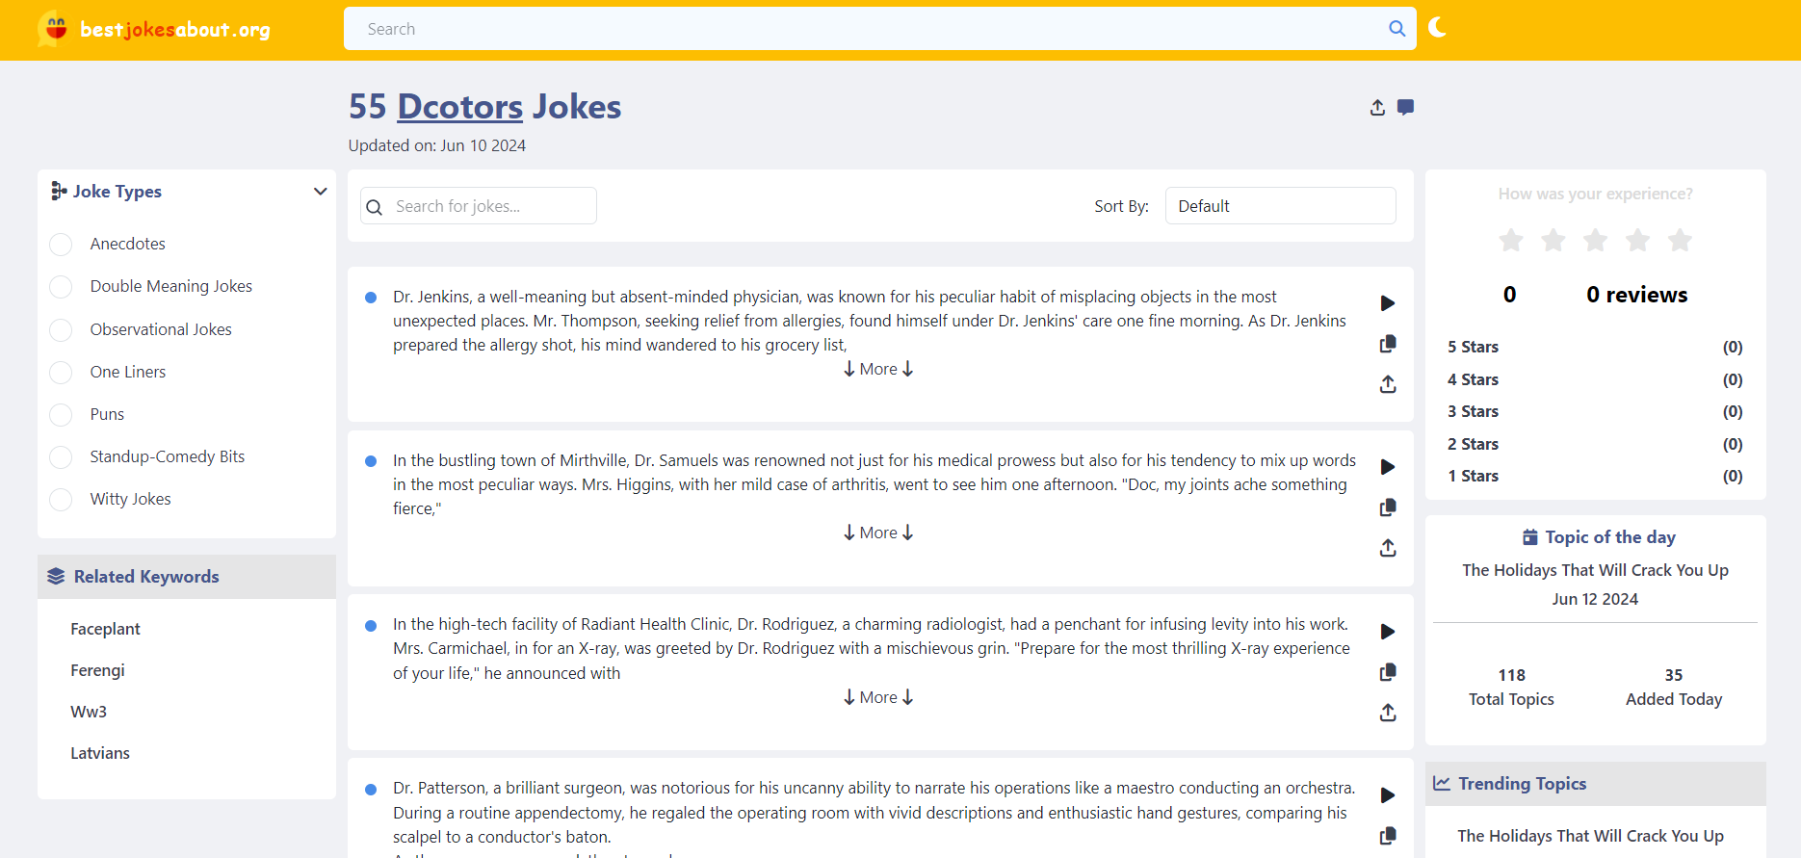Rate experience with the third star
This screenshot has height=858, width=1801.
[1596, 240]
